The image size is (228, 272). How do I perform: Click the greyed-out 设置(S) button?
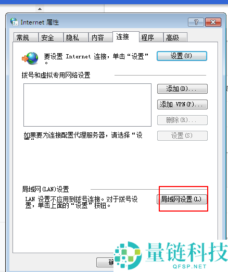point(182,135)
